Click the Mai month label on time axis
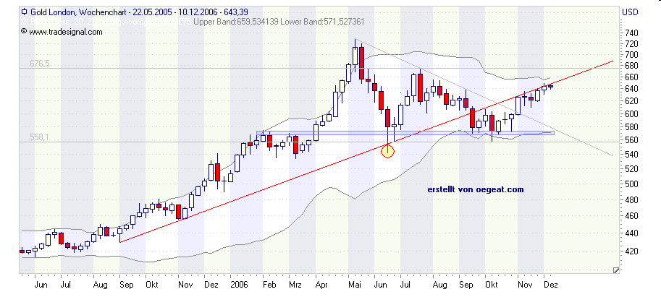Screen dimensions: 661x297 pyautogui.click(x=355, y=285)
